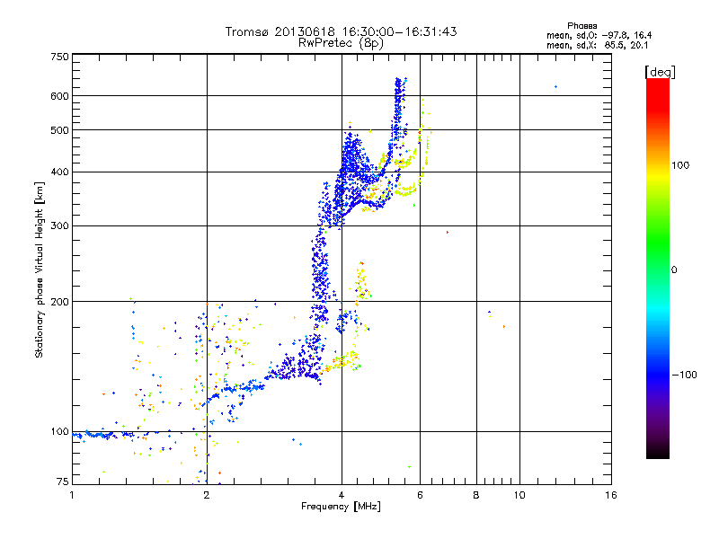Viewport: 719px width, 539px height.
Task: Click the x-axis tick label '2'
Action: (207, 495)
